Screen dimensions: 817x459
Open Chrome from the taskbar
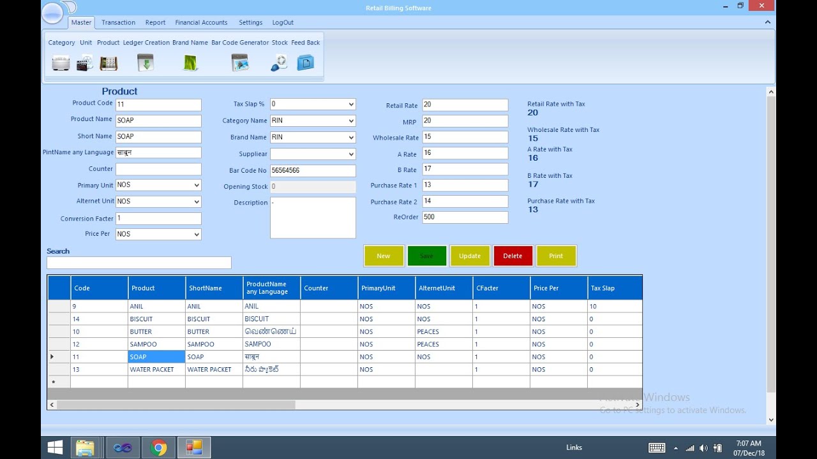[x=158, y=448]
